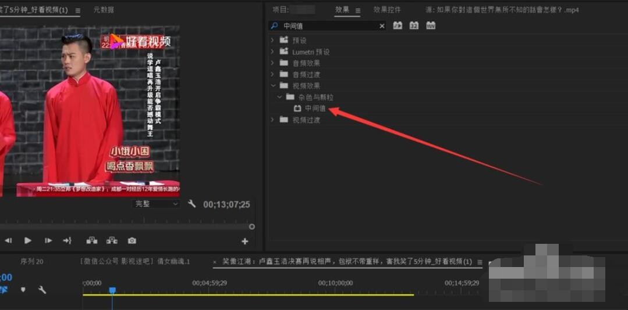Click the blue timeline timecode

(6, 277)
